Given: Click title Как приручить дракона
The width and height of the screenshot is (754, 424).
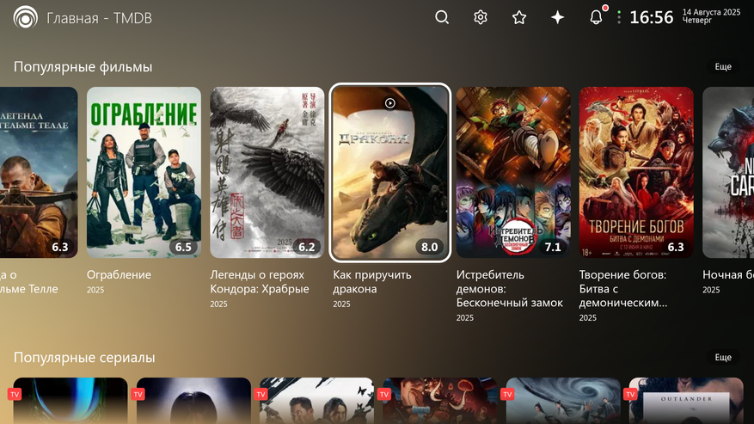Looking at the screenshot, I should (x=372, y=281).
